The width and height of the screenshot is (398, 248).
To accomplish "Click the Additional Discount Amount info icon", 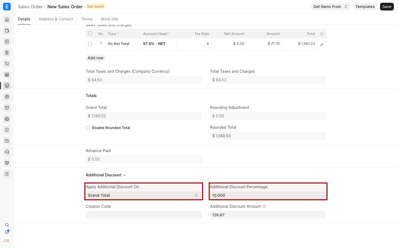I will (264, 206).
